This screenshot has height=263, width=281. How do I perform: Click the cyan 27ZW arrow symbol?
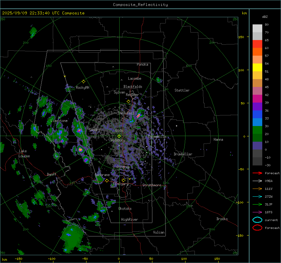pyautogui.click(x=257, y=197)
